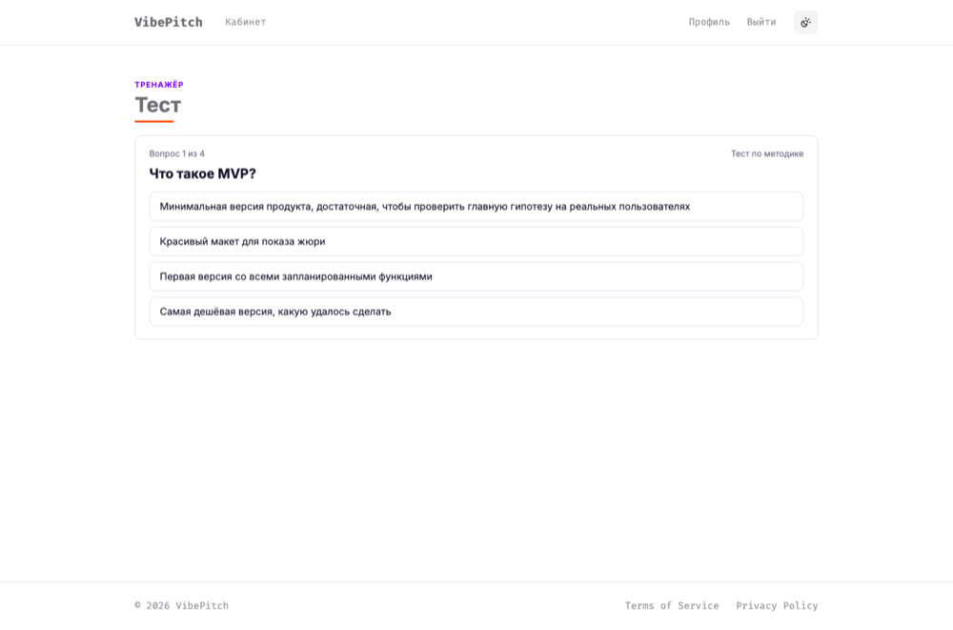Open Terms of Service link
The height and width of the screenshot is (630, 953).
point(672,605)
